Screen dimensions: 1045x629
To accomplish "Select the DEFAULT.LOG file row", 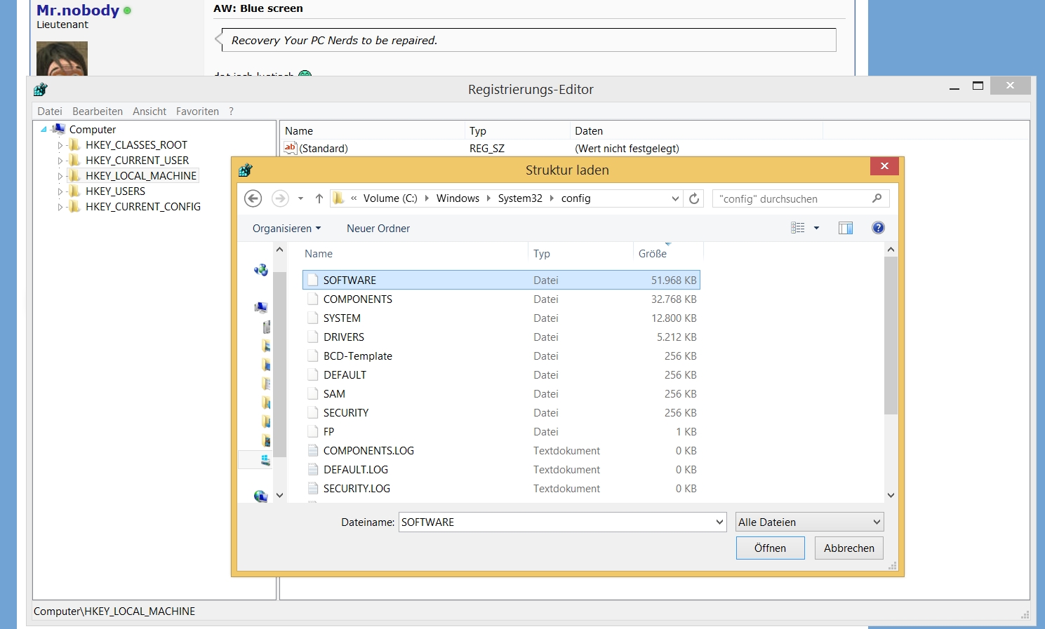I will (501, 469).
